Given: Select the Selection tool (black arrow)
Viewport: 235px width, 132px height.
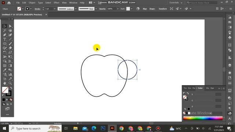Looking at the screenshot, I should 5,26.
